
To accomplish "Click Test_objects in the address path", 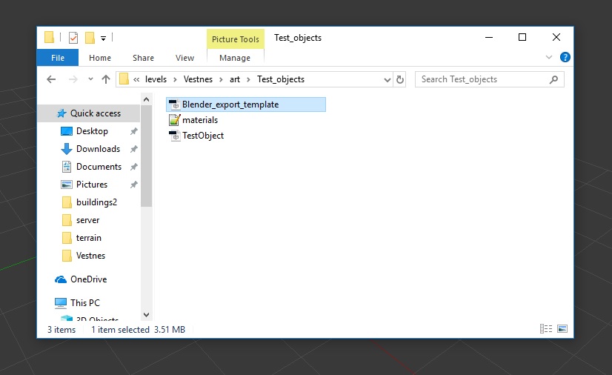I will pyautogui.click(x=281, y=79).
